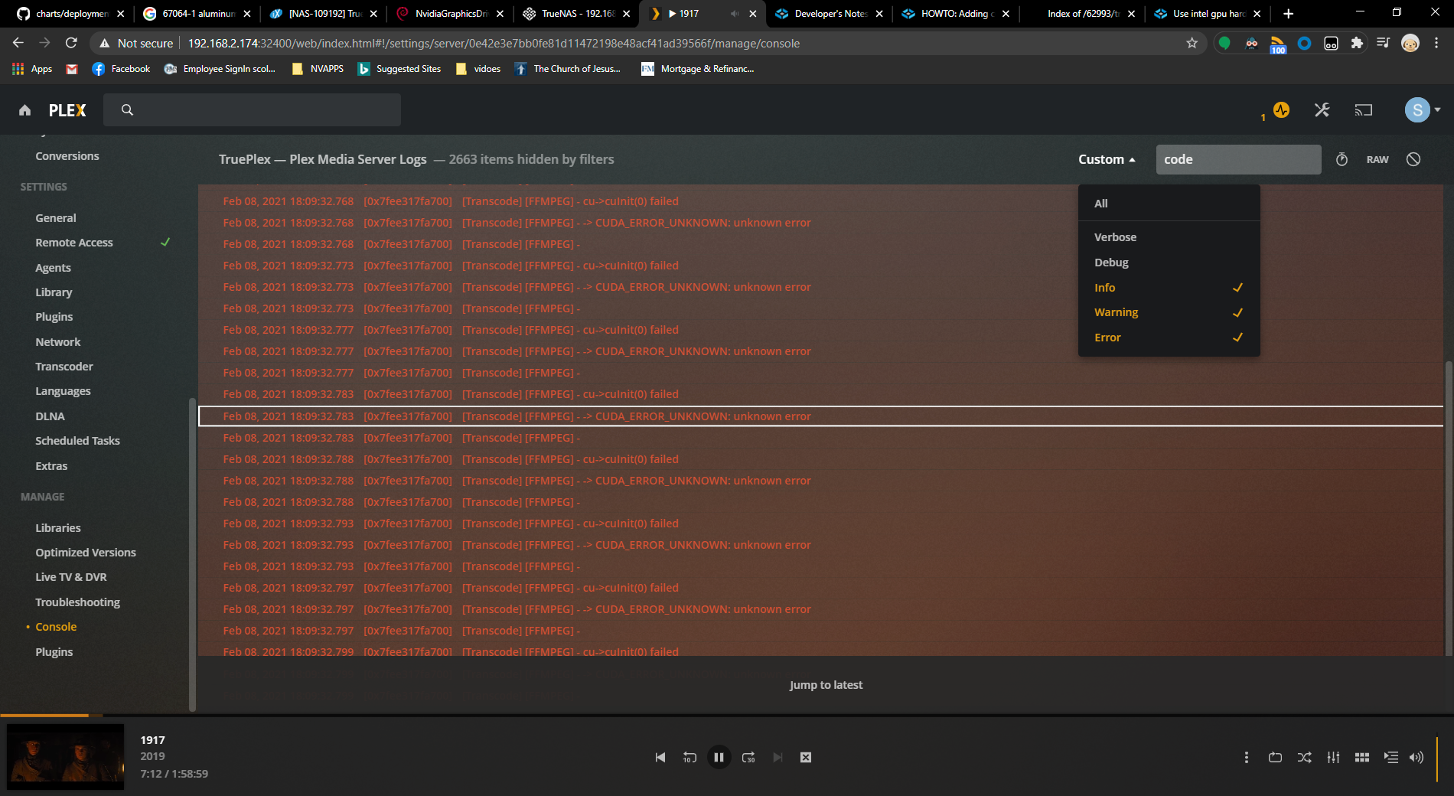Open Troubleshooting page
The image size is (1454, 796).
(77, 602)
